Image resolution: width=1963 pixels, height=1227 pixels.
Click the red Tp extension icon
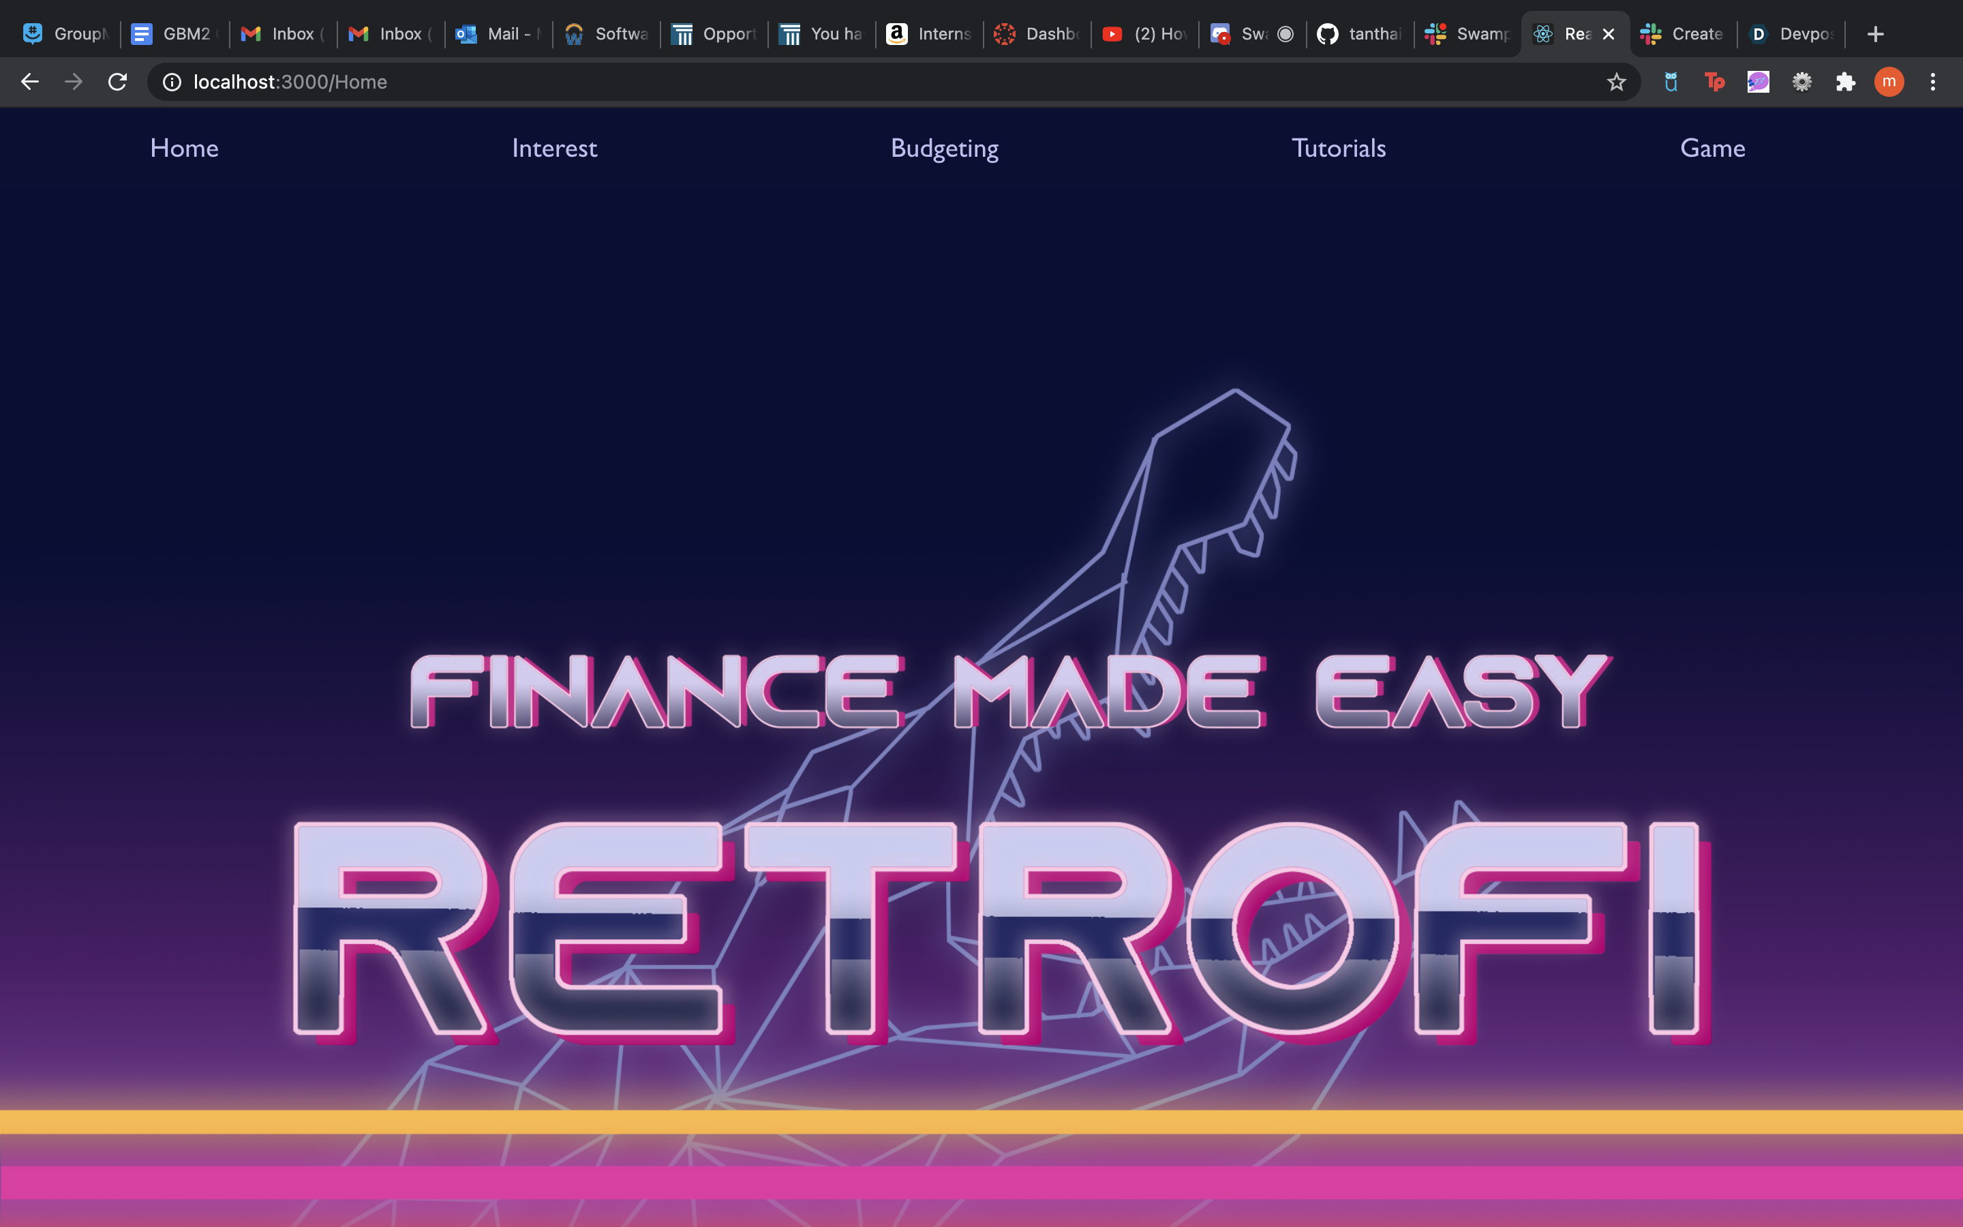click(1714, 82)
